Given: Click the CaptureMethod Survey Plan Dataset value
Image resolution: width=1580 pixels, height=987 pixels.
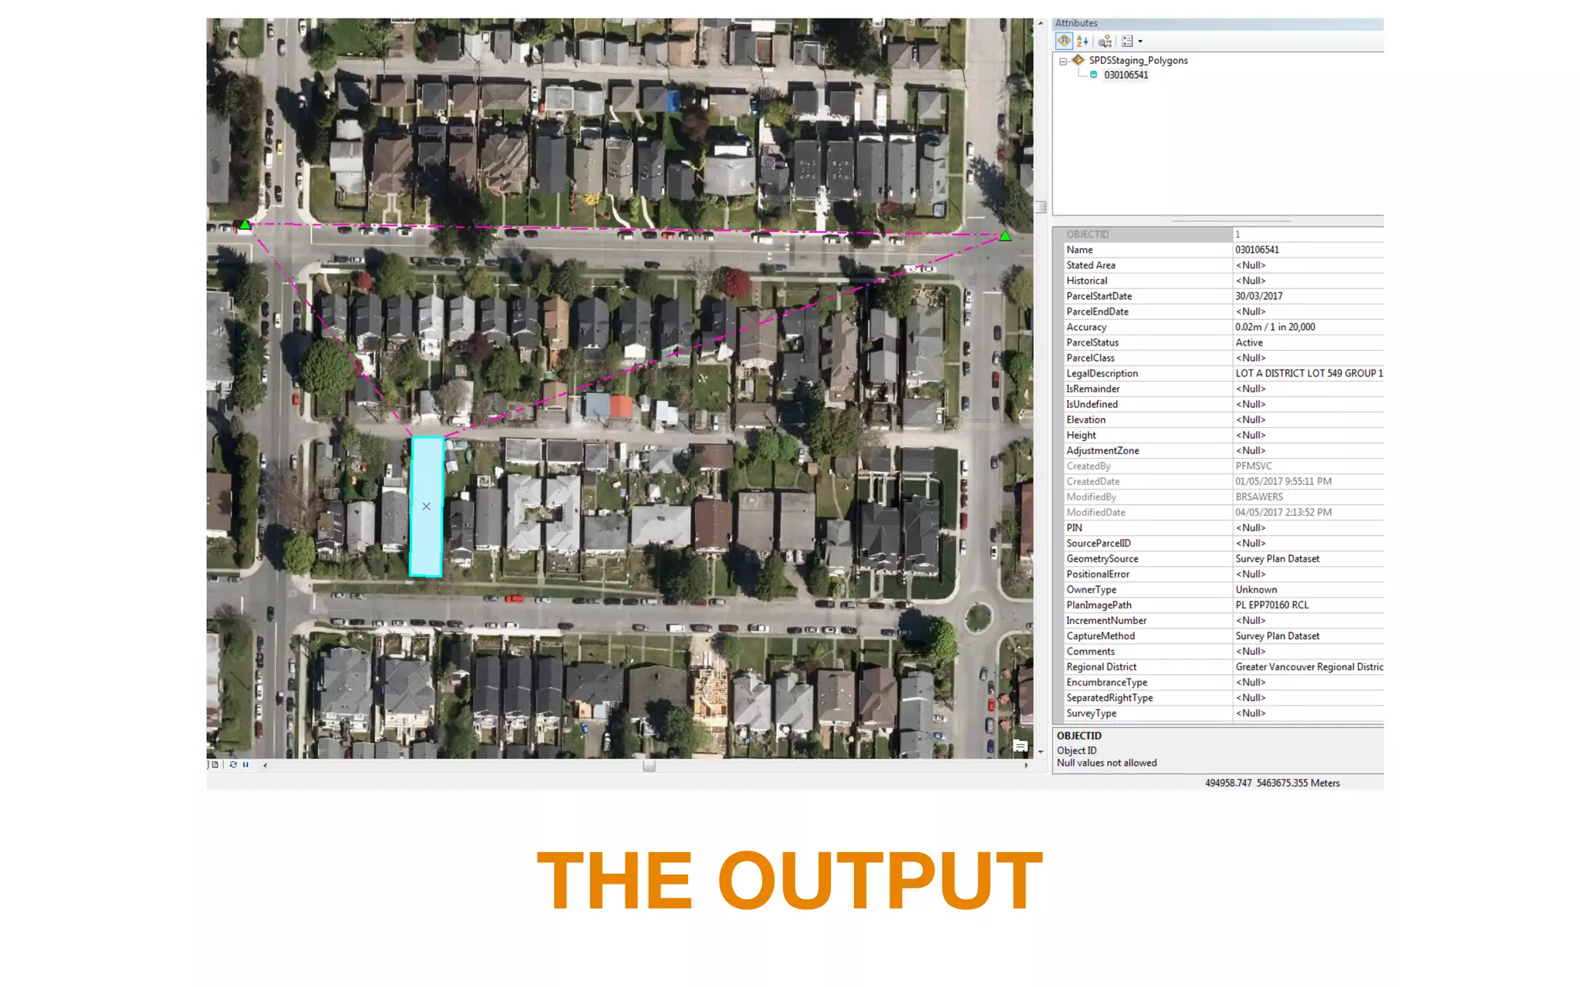Looking at the screenshot, I should coord(1308,635).
